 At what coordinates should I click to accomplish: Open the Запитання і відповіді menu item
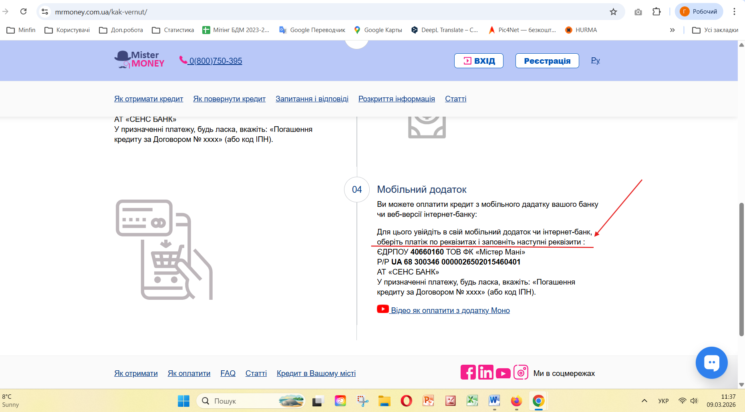pyautogui.click(x=312, y=99)
